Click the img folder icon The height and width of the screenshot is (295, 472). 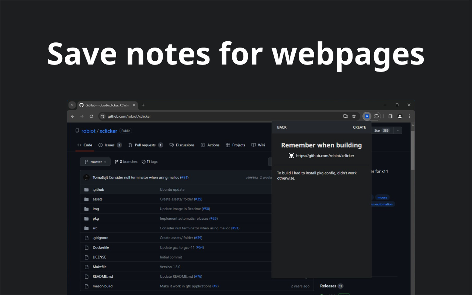(86, 209)
